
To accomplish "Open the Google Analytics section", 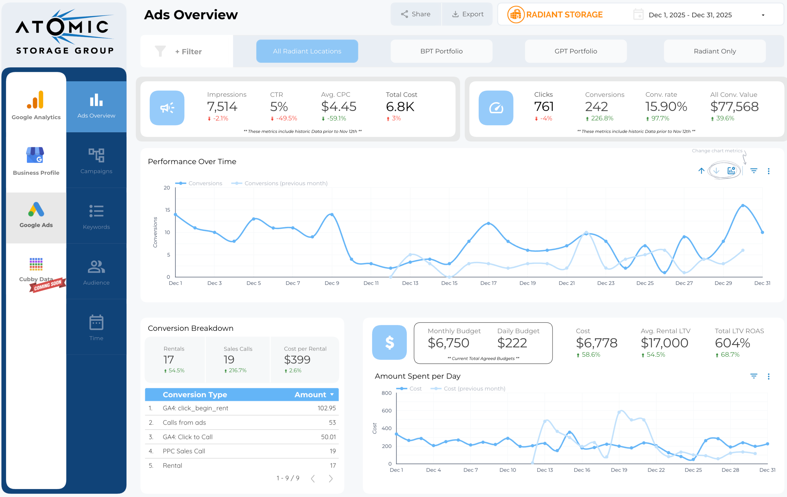I will click(x=36, y=105).
